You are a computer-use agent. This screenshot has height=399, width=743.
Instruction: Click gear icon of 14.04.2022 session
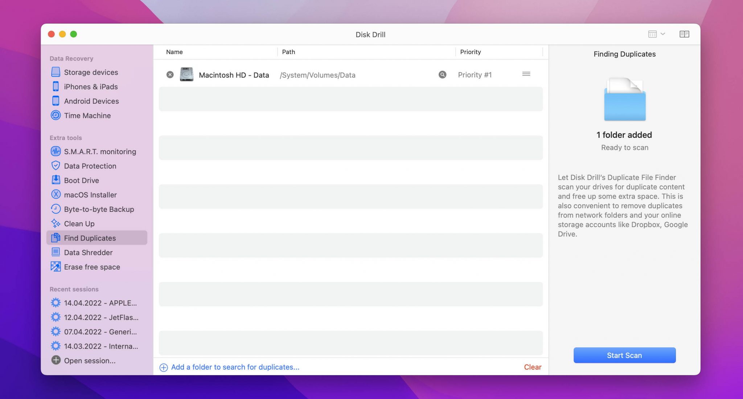click(x=56, y=303)
